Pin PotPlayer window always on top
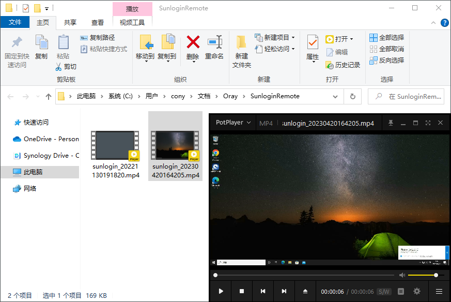Viewport: 451px width, 302px height. (391, 123)
